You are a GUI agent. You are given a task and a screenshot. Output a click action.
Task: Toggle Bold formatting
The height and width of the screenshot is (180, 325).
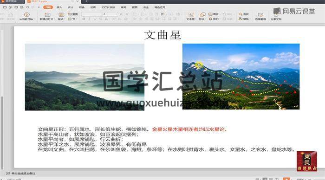pos(84,19)
